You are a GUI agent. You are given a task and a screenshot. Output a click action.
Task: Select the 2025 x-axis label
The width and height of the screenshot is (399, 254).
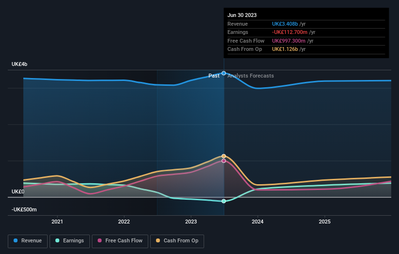325,222
